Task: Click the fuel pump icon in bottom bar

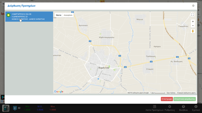Action: [x=6, y=108]
